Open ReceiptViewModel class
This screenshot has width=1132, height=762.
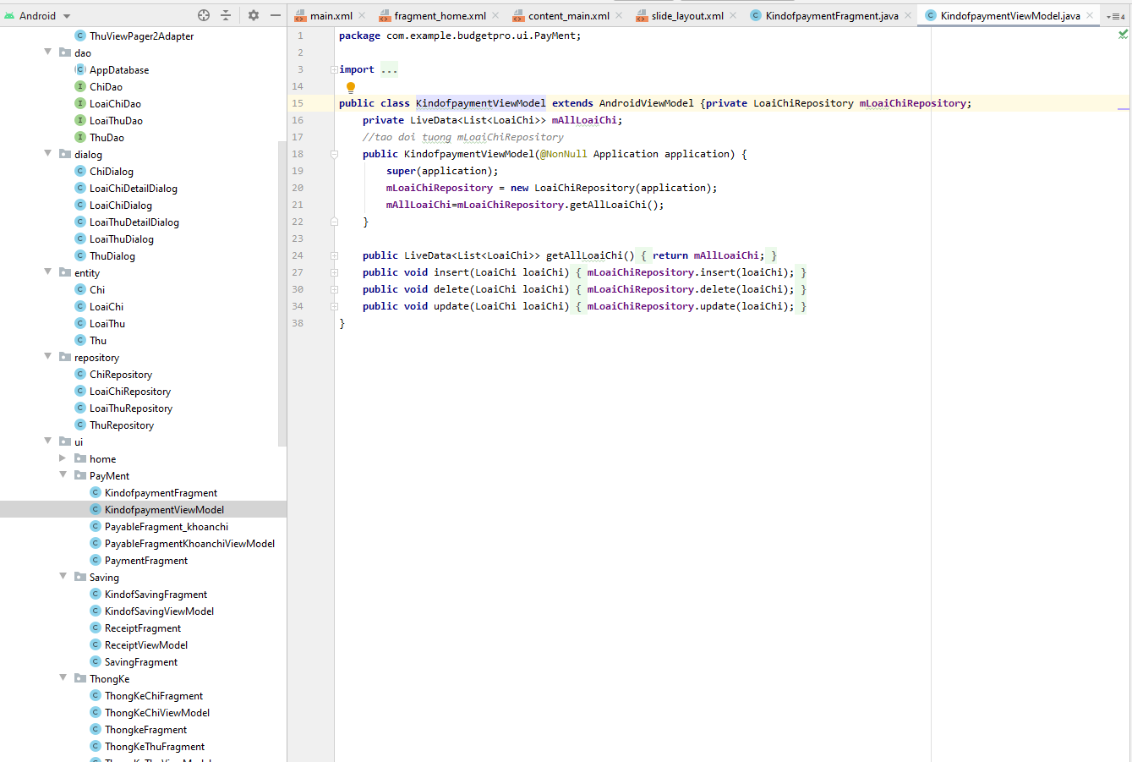(x=146, y=645)
